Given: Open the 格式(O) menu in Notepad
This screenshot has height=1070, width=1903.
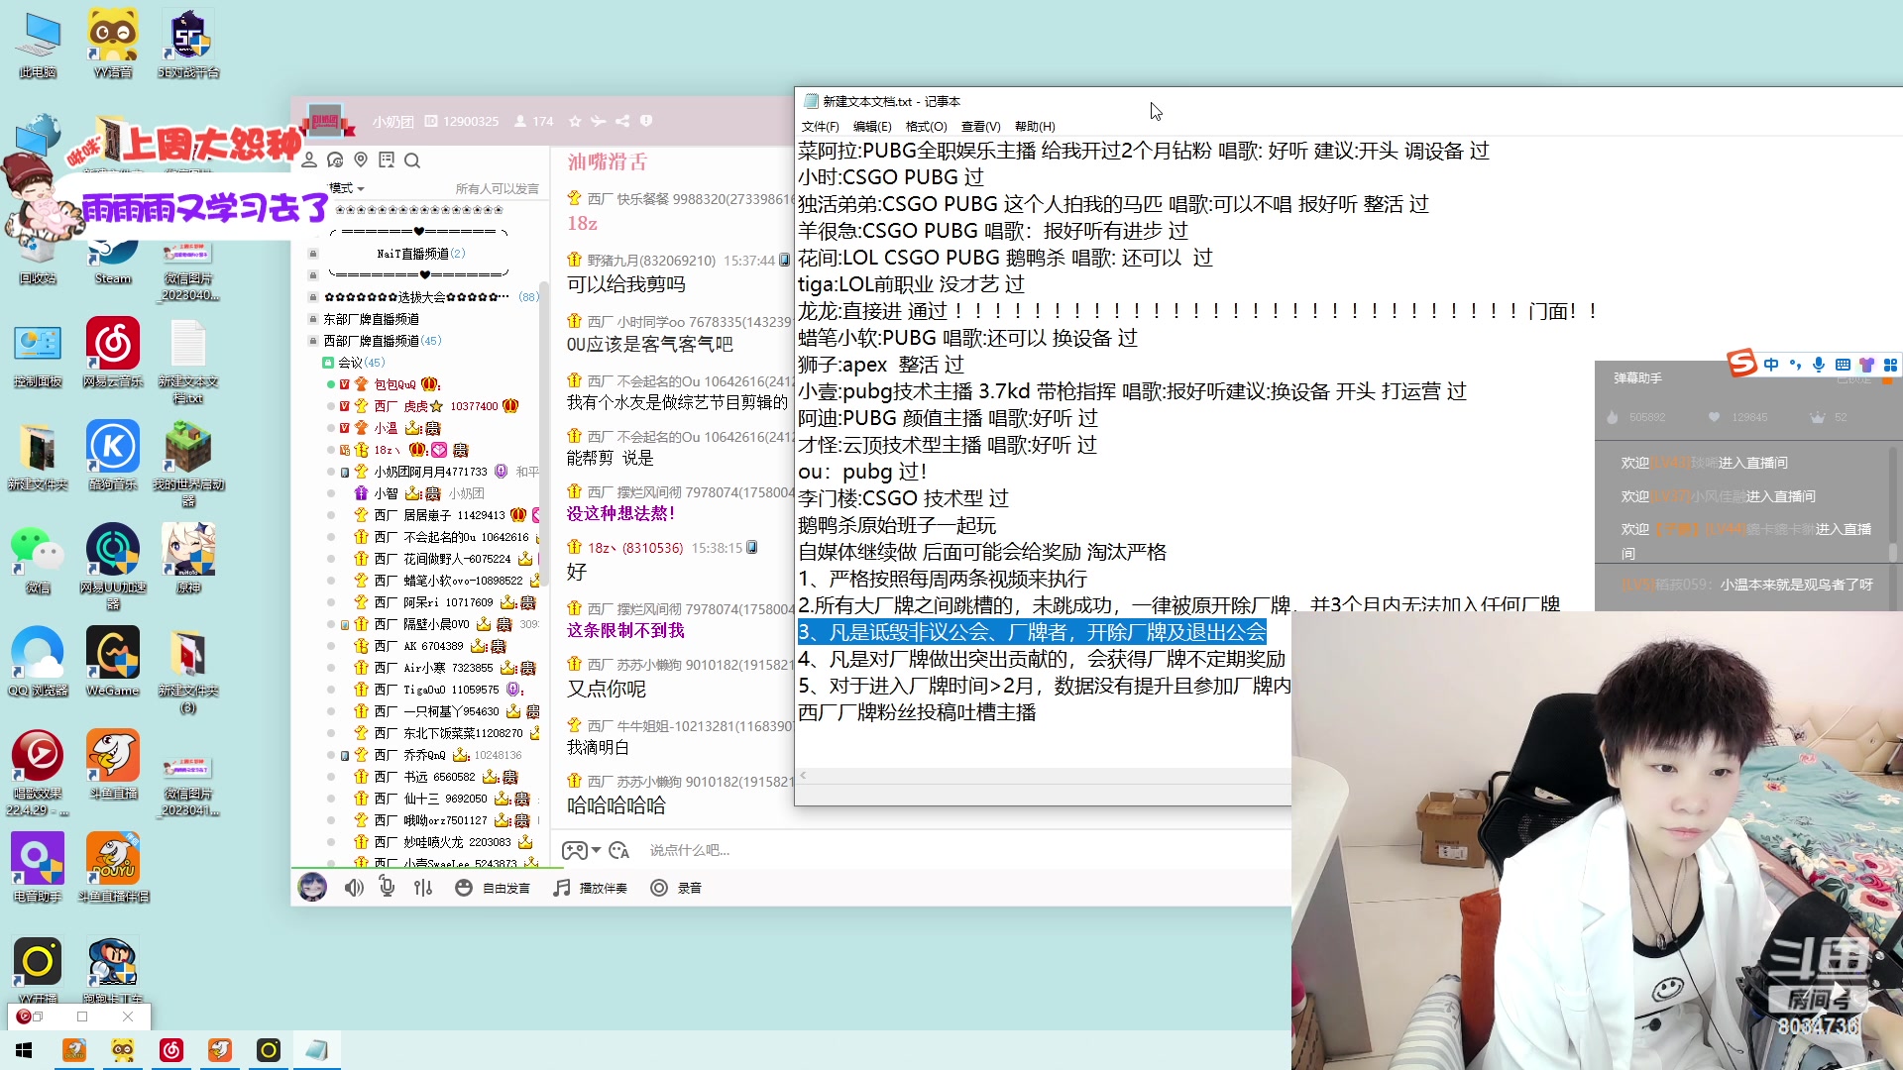Looking at the screenshot, I should (x=927, y=127).
